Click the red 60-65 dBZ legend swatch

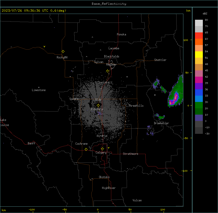click(x=199, y=35)
